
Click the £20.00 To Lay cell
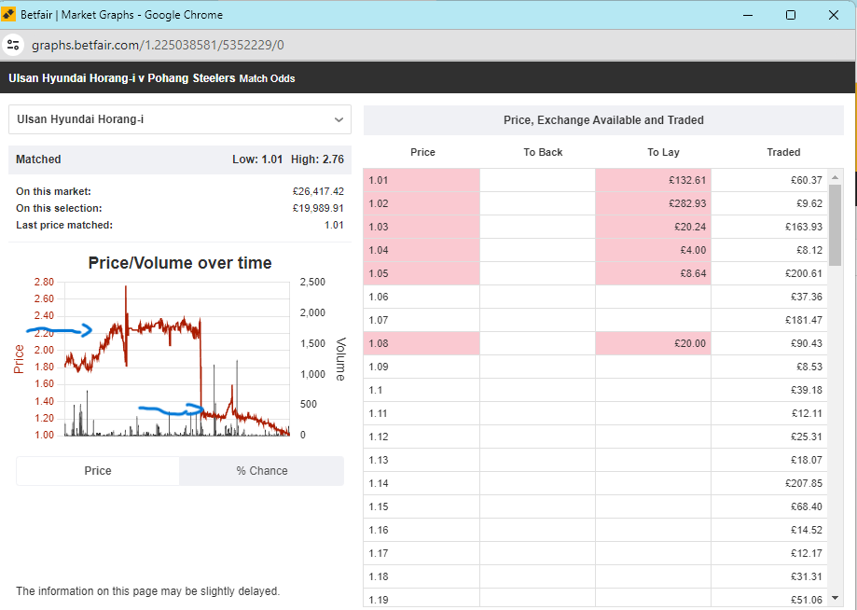tap(653, 343)
